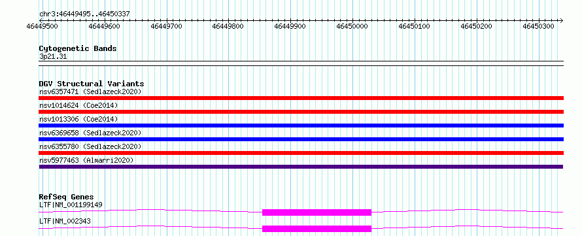The image size is (582, 236).
Task: Select the red bar under nsv6355780
Action: tap(301, 153)
